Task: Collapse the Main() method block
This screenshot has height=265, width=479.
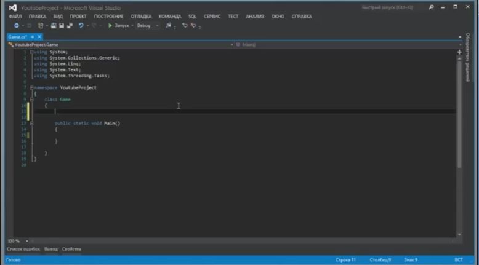Action: (x=31, y=124)
